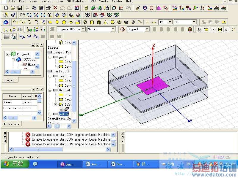This screenshot has width=238, height=178.
Task: Draw a rectangle with the rectangle tool
Action: (50, 22)
